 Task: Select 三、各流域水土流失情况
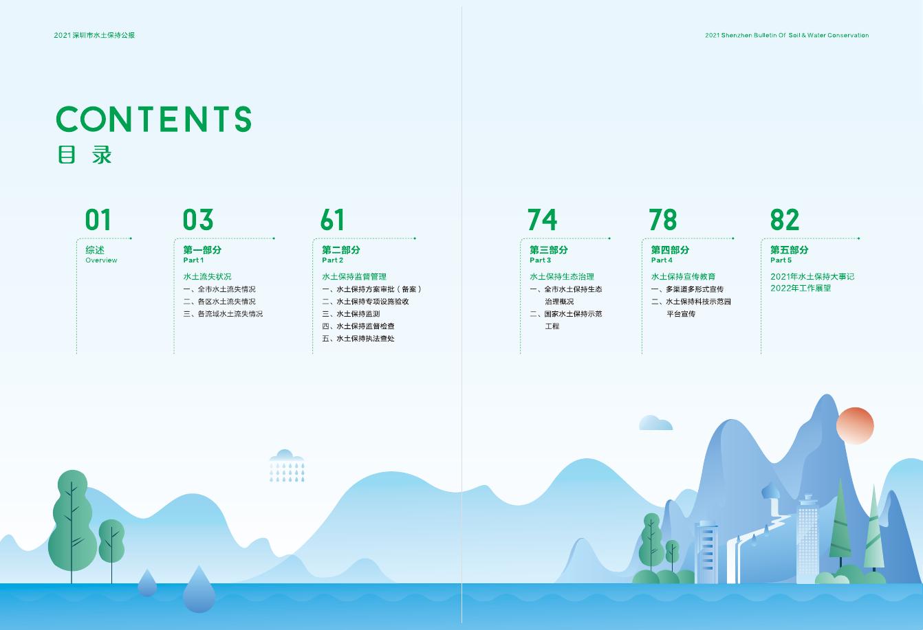tap(223, 314)
